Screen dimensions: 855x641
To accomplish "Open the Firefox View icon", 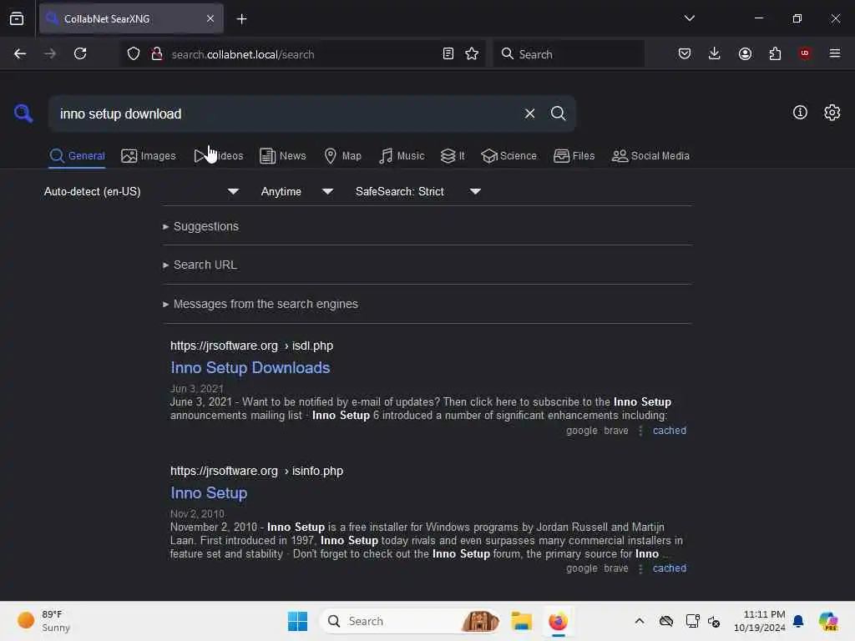I will click(17, 19).
